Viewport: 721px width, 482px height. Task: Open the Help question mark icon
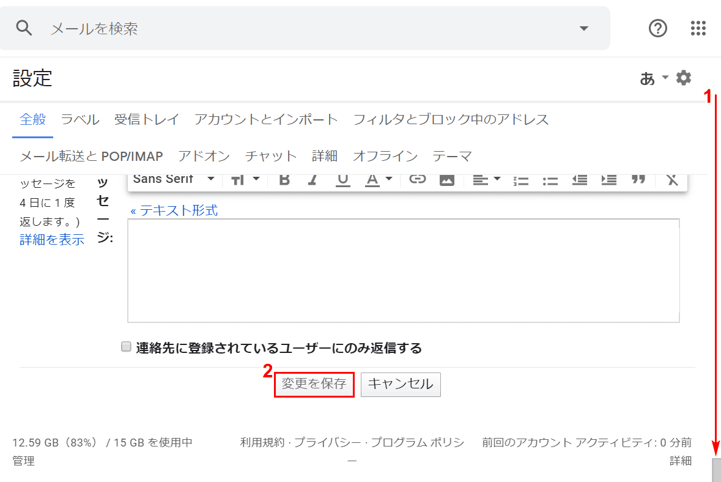click(x=658, y=29)
